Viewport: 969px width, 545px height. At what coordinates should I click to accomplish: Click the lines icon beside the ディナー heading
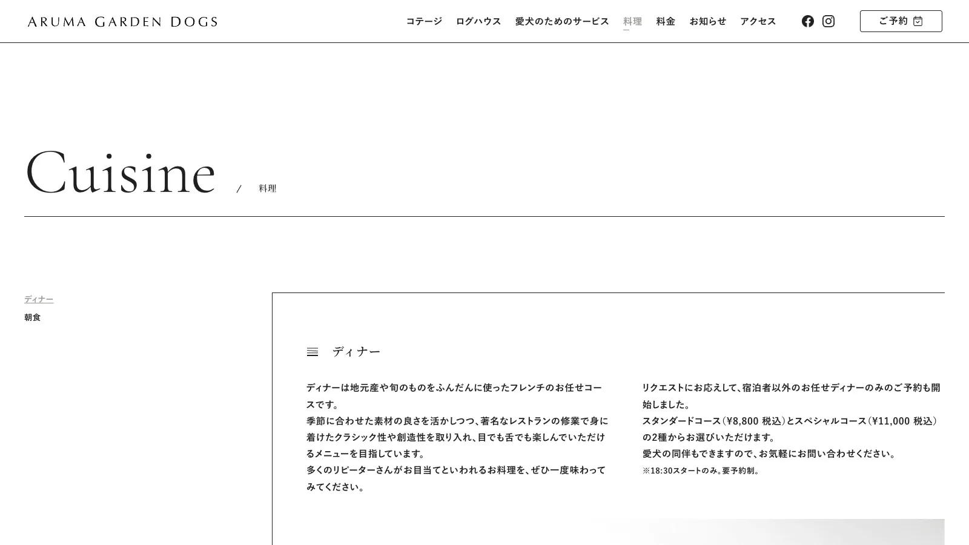point(313,352)
